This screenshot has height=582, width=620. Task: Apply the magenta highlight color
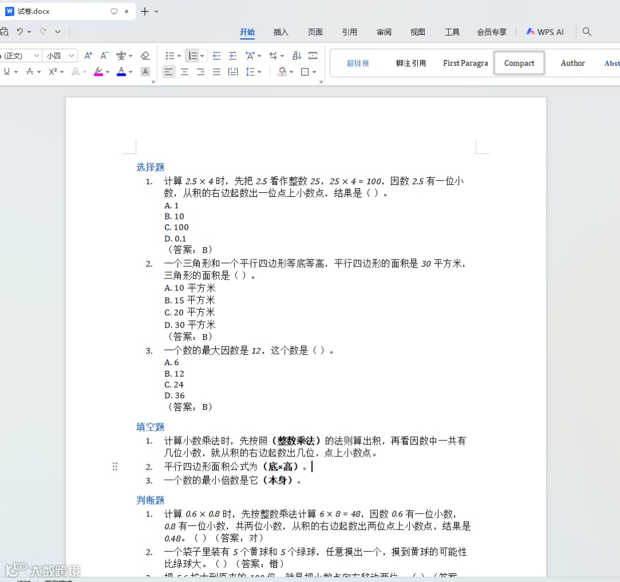point(99,72)
